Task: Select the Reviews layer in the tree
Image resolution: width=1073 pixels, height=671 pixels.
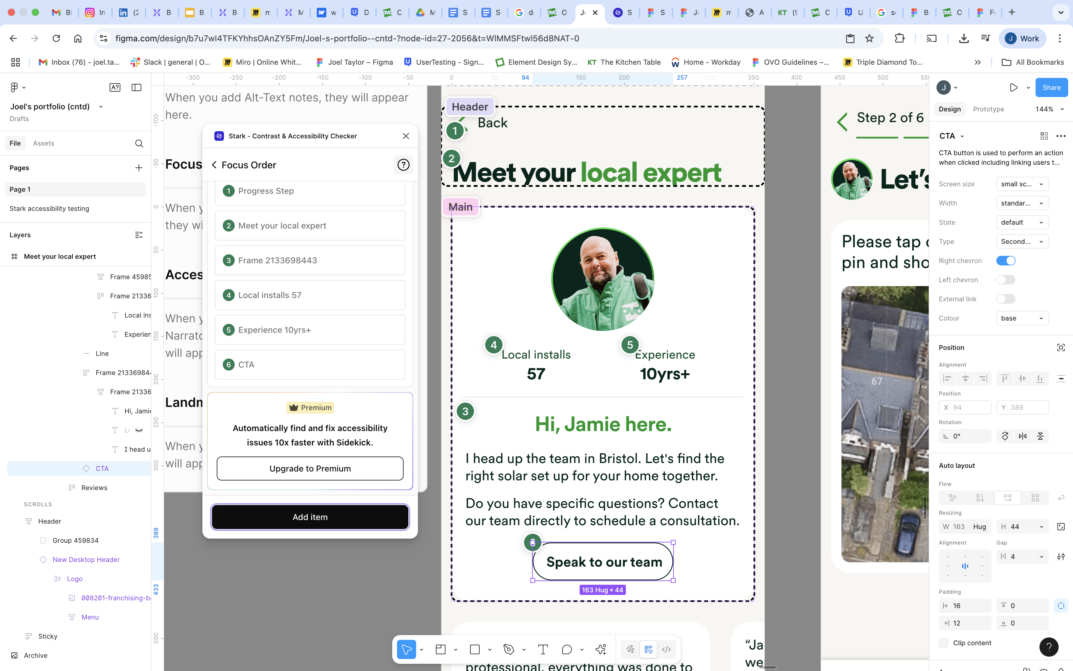Action: point(94,488)
